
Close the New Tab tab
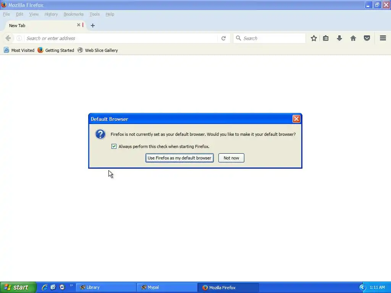pyautogui.click(x=79, y=25)
